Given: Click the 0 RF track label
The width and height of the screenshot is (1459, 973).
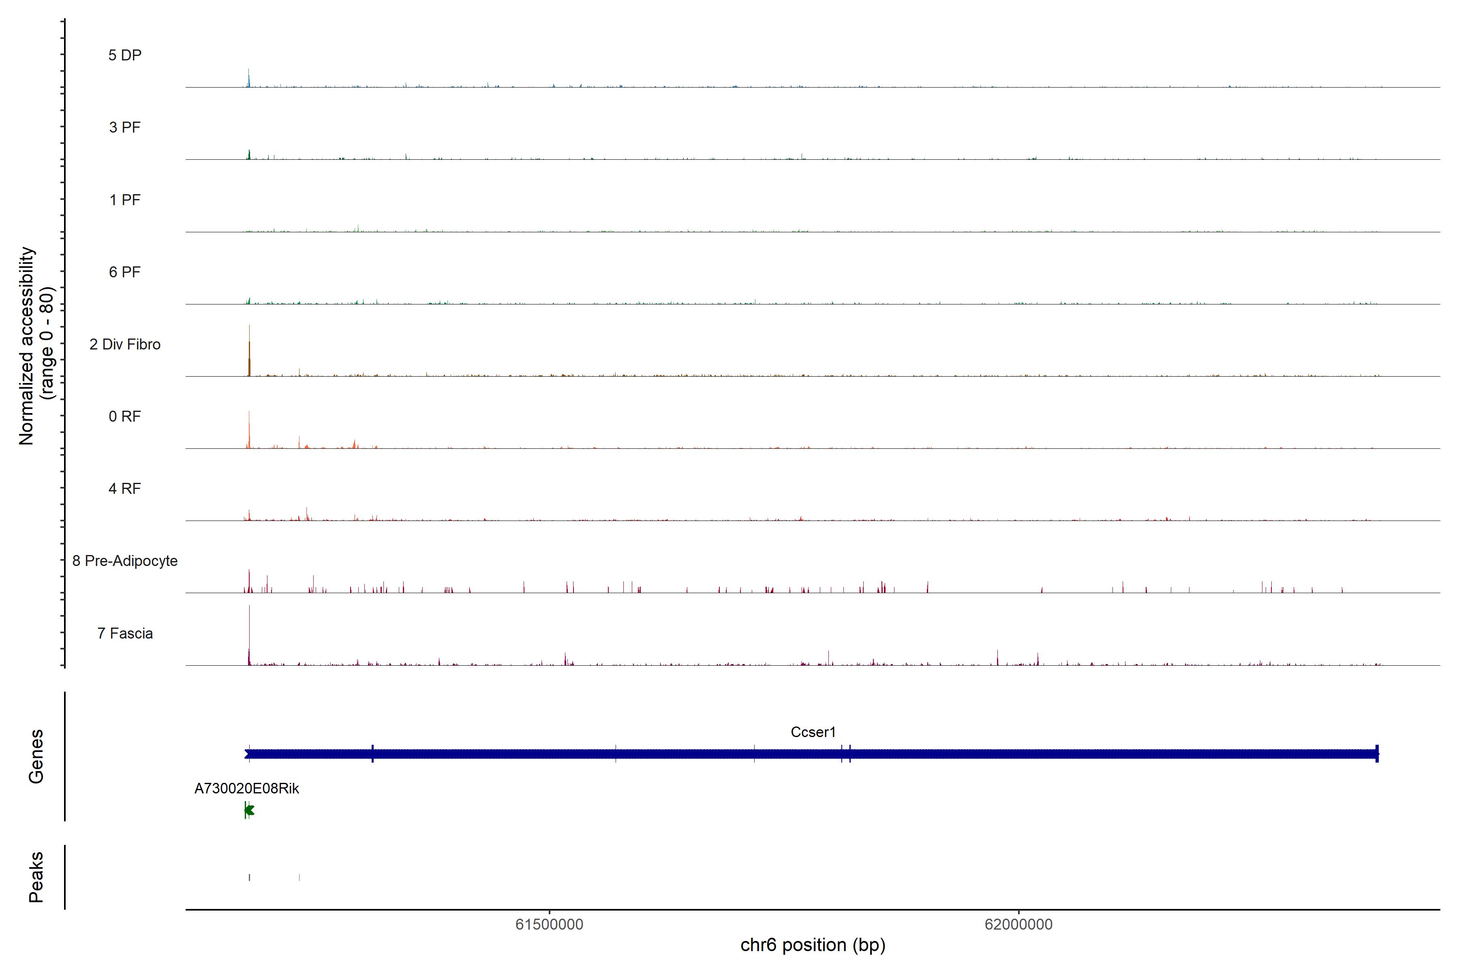Looking at the screenshot, I should click(x=125, y=416).
